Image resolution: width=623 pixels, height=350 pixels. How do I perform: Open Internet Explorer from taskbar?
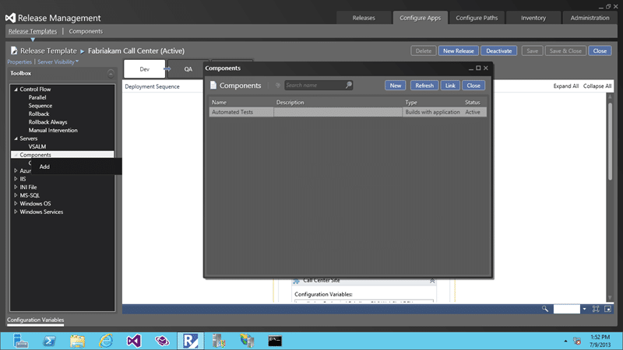tap(106, 341)
